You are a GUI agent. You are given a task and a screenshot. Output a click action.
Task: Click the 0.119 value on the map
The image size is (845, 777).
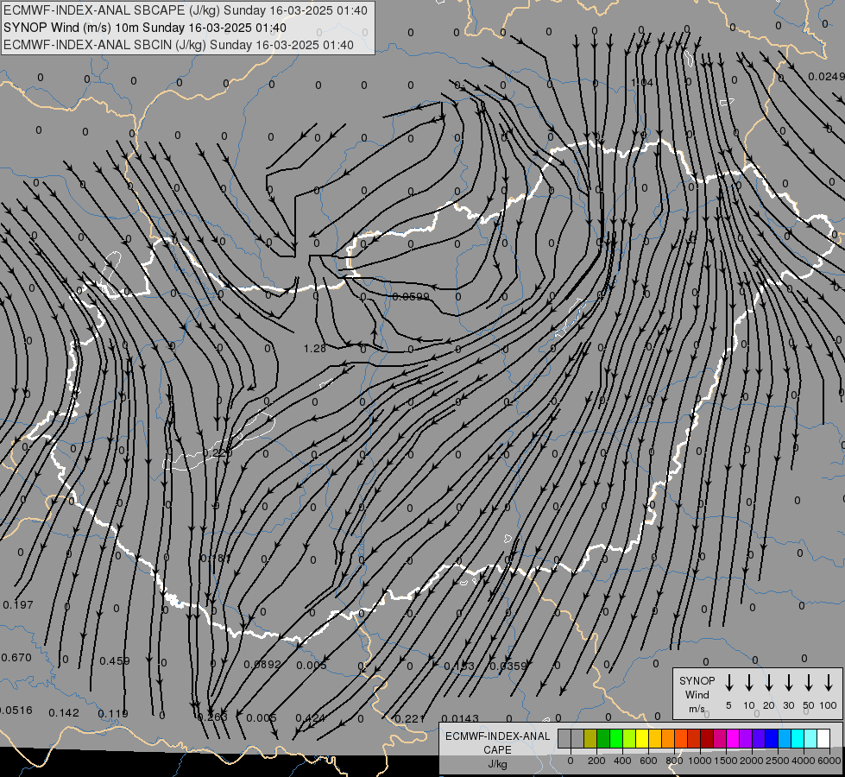(x=112, y=714)
